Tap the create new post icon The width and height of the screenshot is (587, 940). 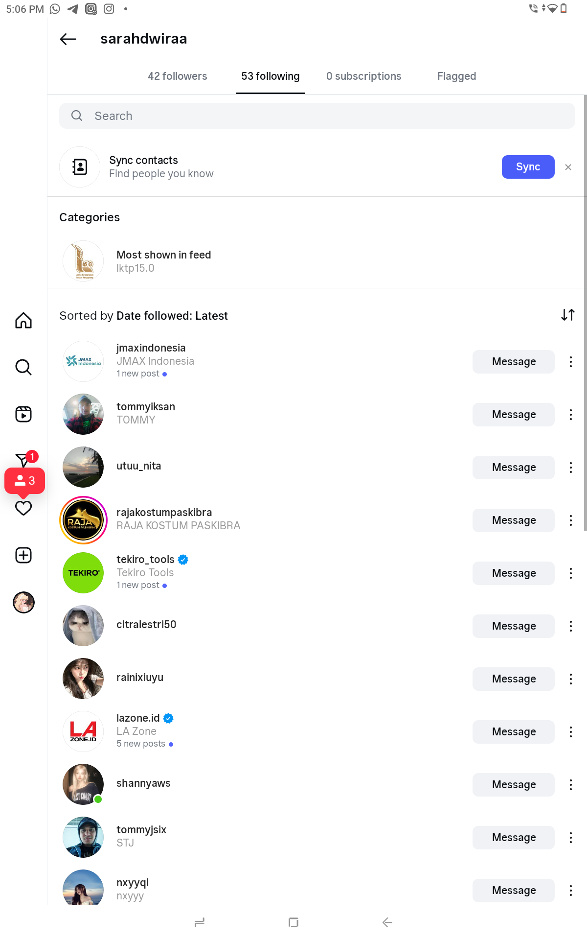tap(23, 555)
